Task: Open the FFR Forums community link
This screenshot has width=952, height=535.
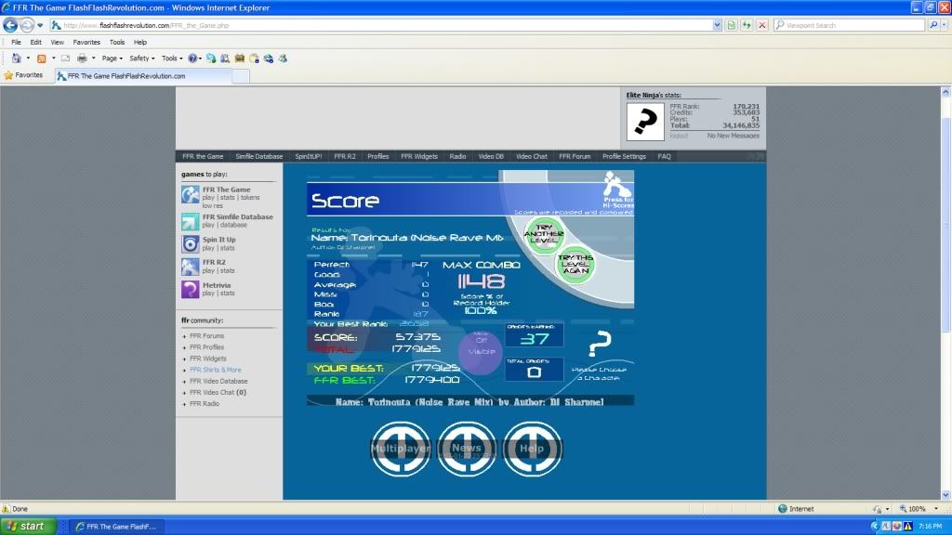Action: coord(206,336)
